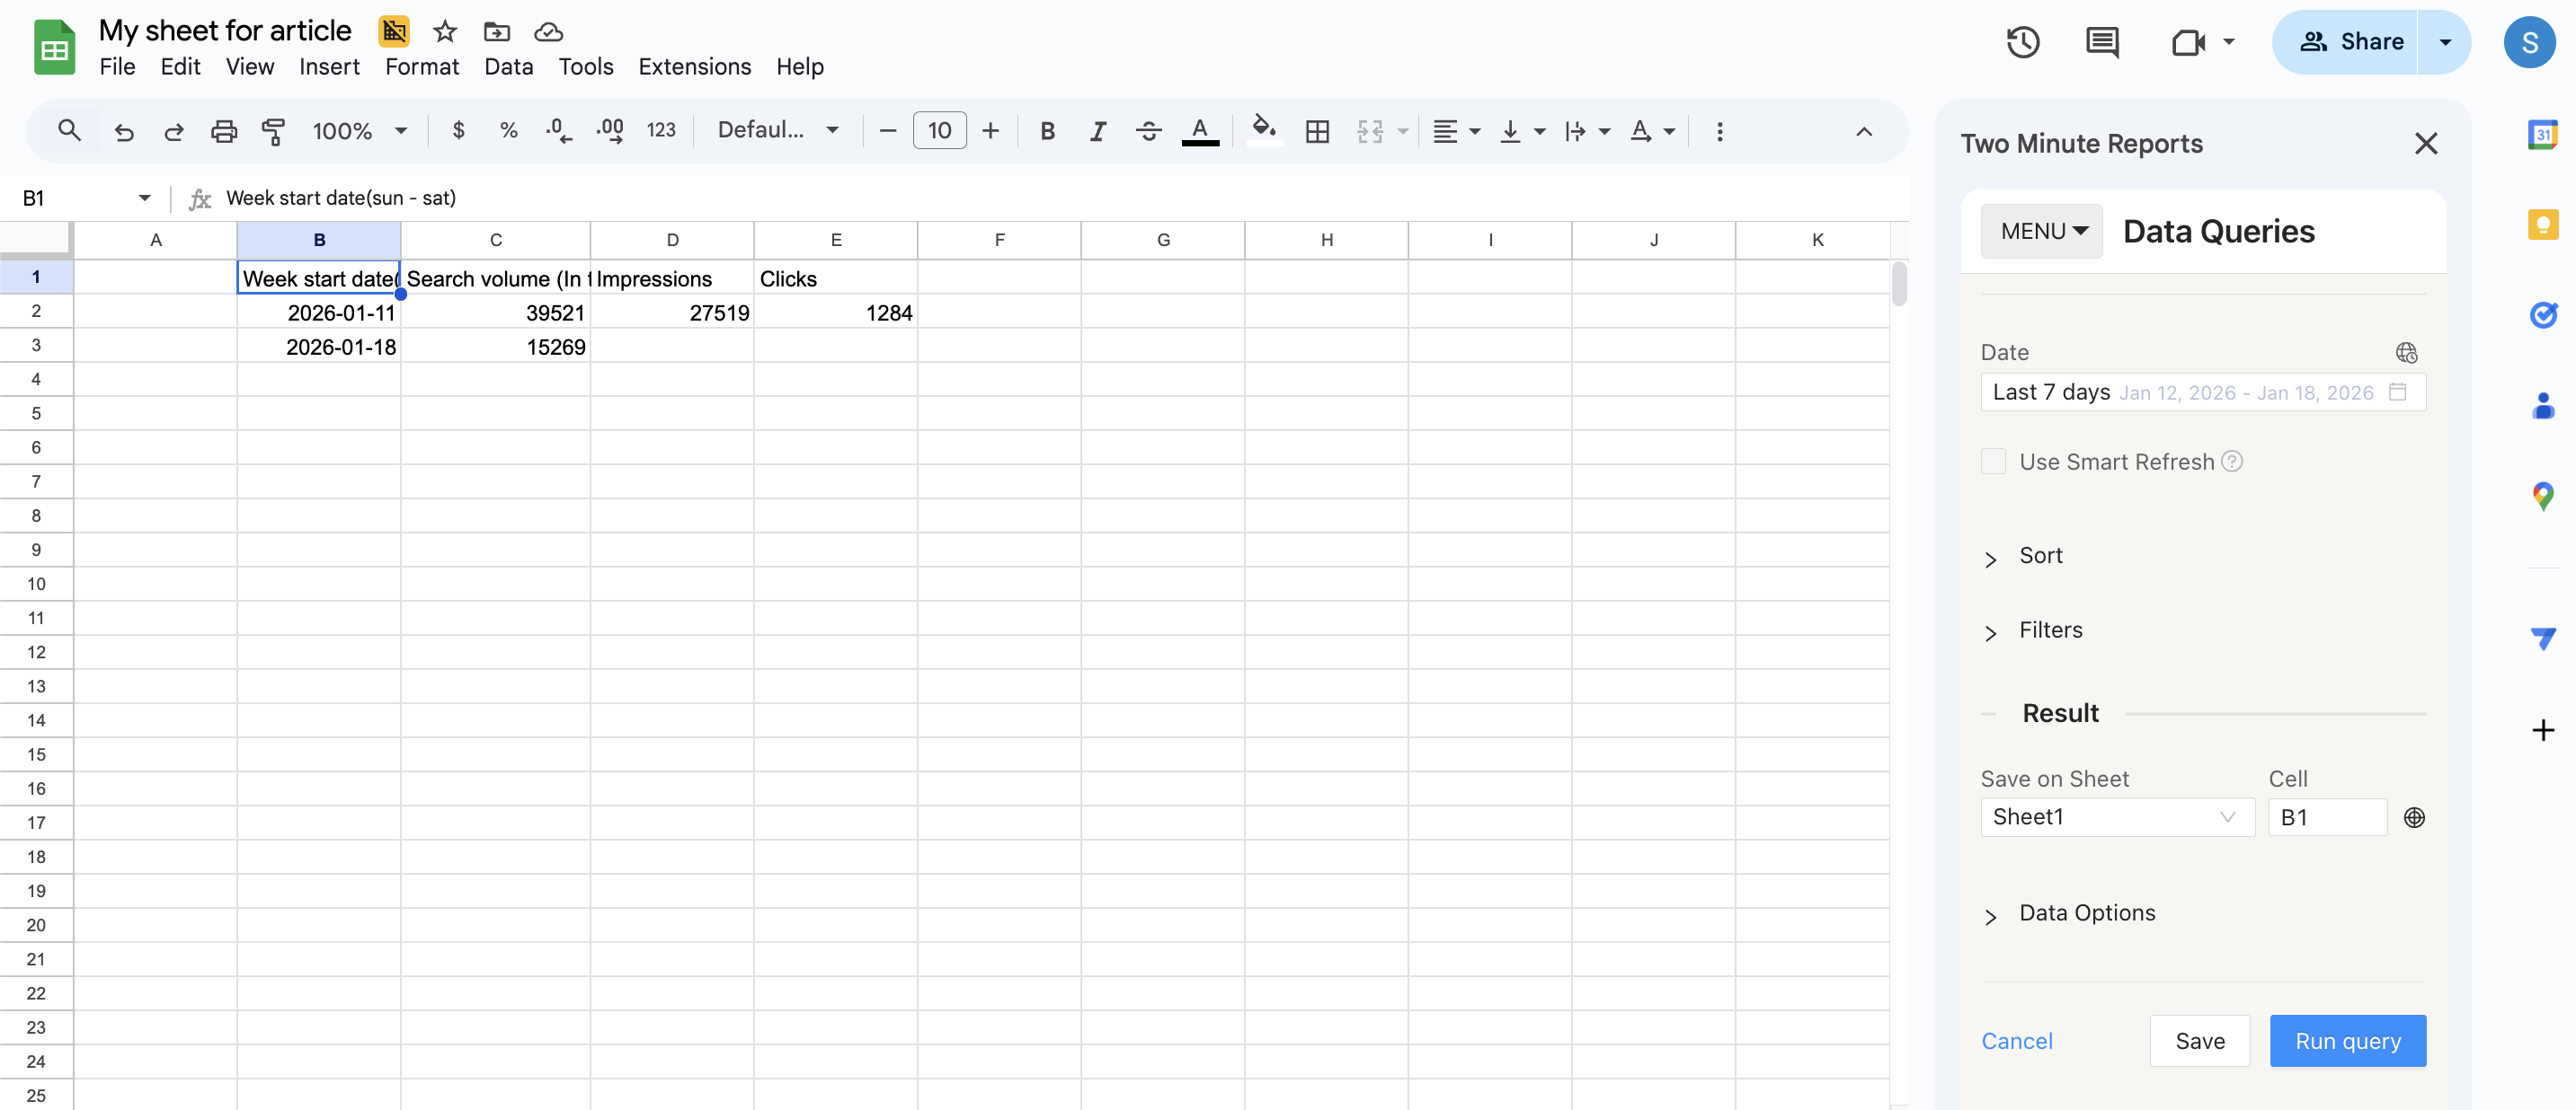Open version history clock icon
Image resolution: width=2576 pixels, height=1110 pixels.
[2022, 42]
